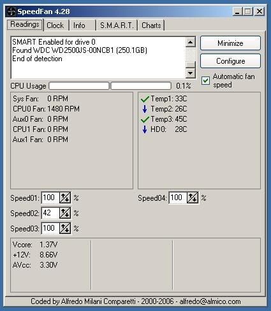Click the blue down arrow next to Temp2
The height and width of the screenshot is (311, 271).
tap(145, 109)
